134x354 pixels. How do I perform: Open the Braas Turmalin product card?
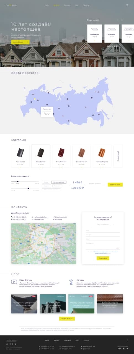tap(40, 156)
